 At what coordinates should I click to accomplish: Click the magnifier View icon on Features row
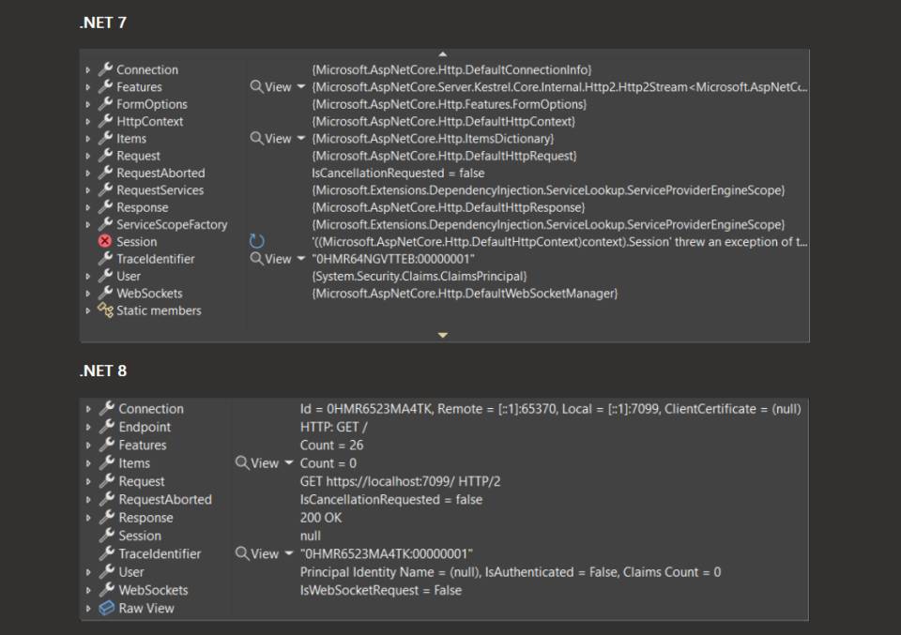(256, 86)
